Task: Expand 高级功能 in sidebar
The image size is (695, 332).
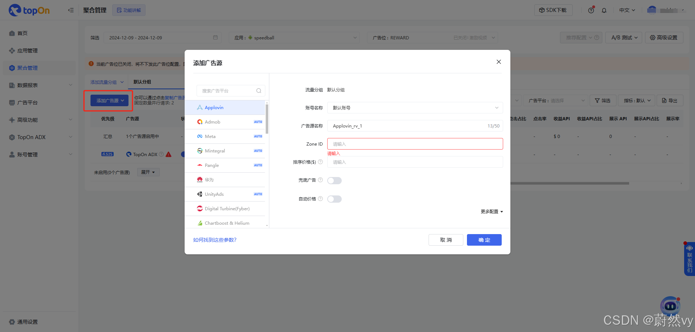Action: click(39, 120)
